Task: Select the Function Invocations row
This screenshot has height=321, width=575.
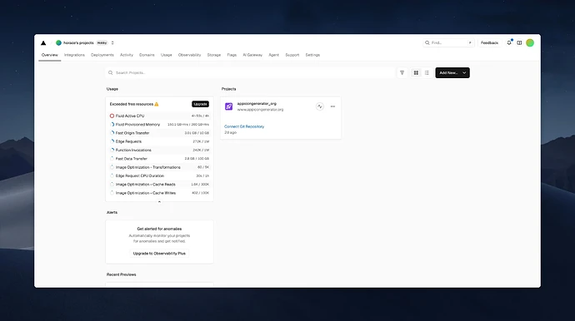Action: tap(159, 150)
